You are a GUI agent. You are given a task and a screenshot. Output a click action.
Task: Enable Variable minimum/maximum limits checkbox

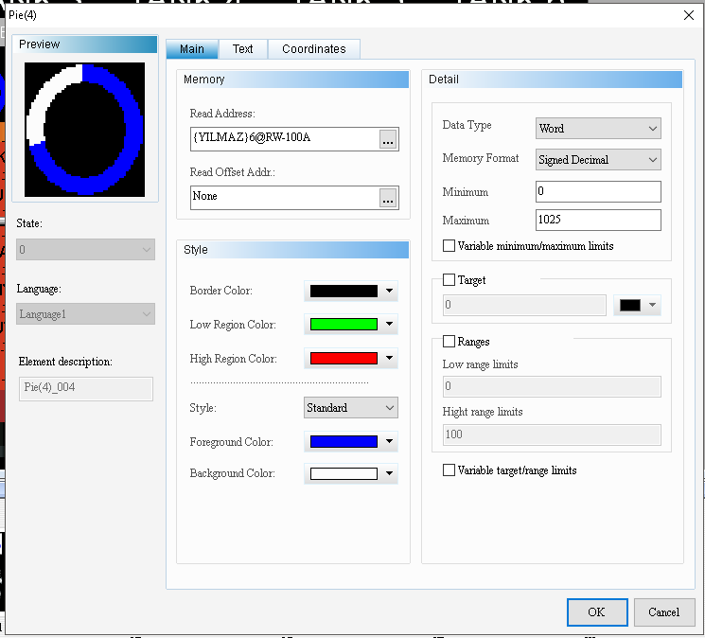[449, 246]
